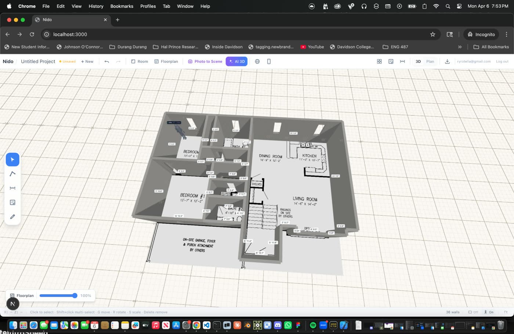Viewport: 514px width, 334px height.
Task: Click the Log out link
Action: pyautogui.click(x=502, y=61)
